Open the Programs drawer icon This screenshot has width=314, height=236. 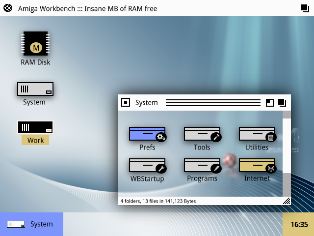[202, 166]
